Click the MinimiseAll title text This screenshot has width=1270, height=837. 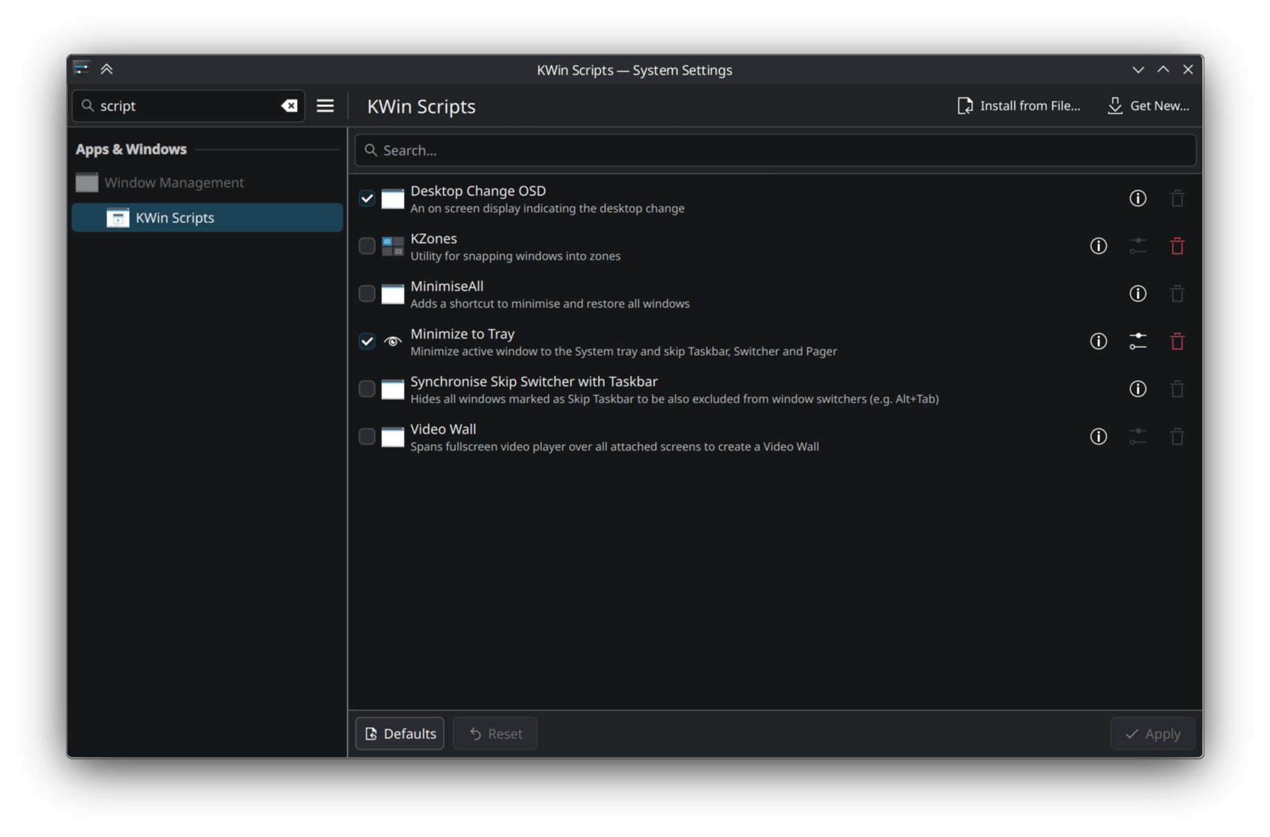[x=447, y=287]
